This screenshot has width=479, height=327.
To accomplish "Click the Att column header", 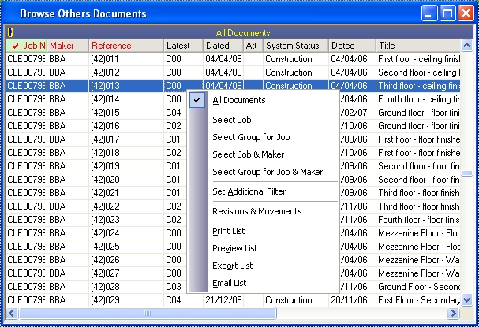I will click(253, 46).
